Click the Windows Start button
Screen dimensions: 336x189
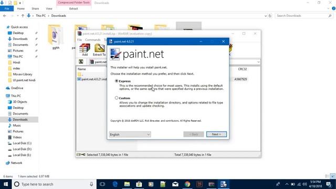6,184
